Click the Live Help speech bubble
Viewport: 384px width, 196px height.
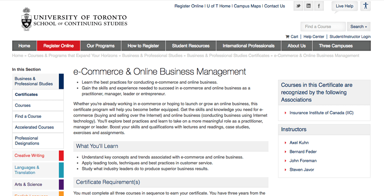[x=344, y=6]
